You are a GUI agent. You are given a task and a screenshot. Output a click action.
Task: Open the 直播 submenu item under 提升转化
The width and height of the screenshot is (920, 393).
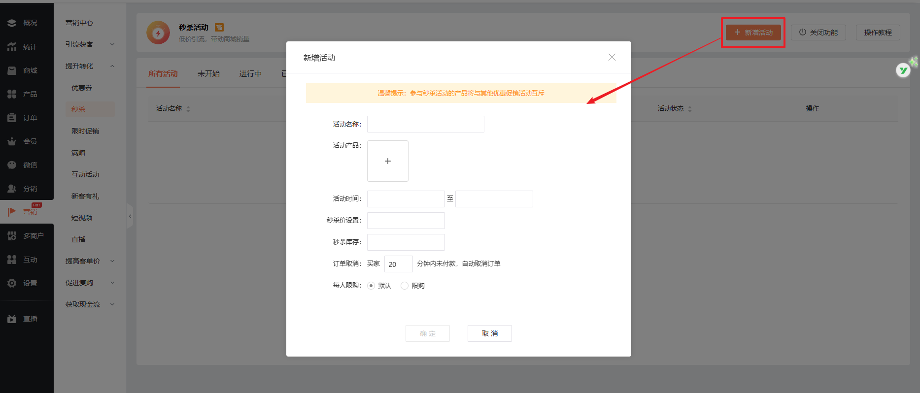78,239
